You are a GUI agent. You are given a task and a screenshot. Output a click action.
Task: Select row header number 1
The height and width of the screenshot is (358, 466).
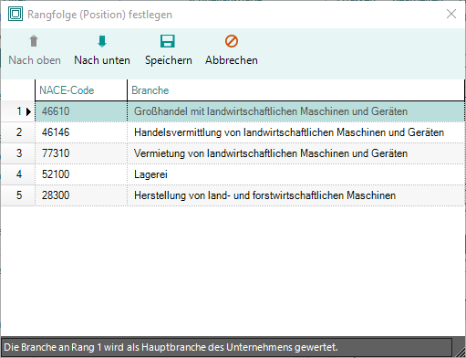pos(18,111)
